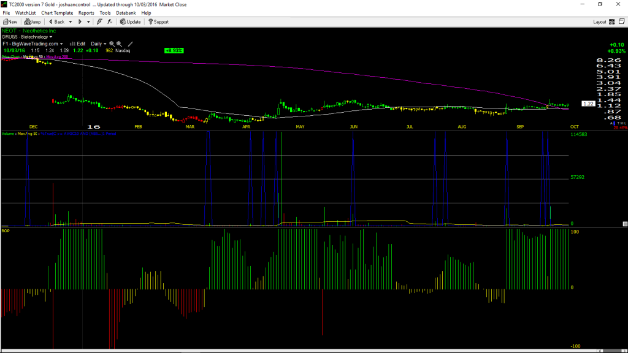Click the second magnifier zoom icon
The image size is (628, 353).
point(120,44)
